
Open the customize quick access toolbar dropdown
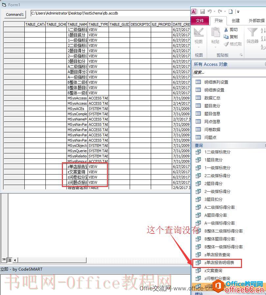(x=238, y=12)
